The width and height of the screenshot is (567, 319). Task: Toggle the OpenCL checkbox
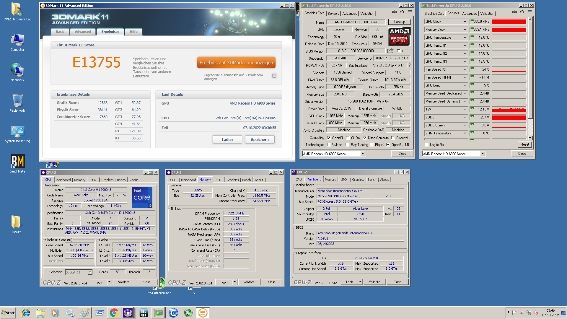tap(329, 138)
